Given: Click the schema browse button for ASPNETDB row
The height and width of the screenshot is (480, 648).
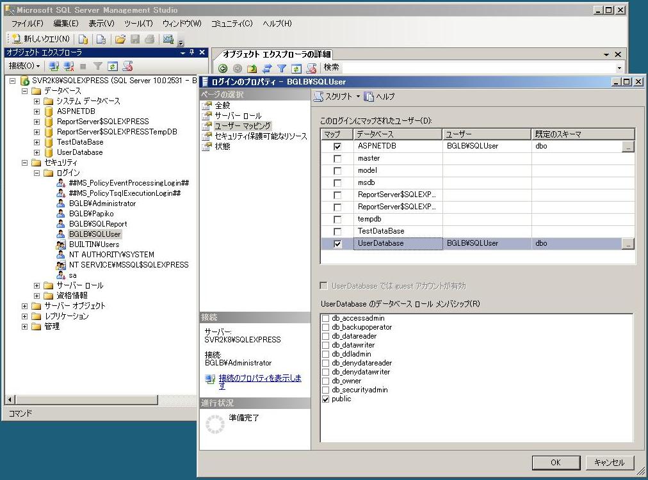Looking at the screenshot, I should [x=628, y=146].
